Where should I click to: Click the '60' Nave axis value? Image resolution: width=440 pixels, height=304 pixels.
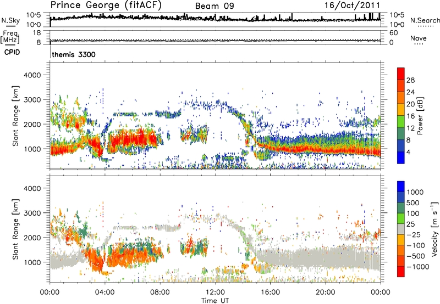[x=393, y=33]
